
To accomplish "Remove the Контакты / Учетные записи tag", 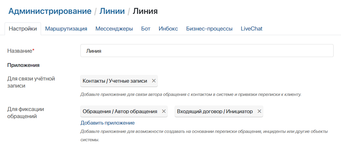I will pos(154,81).
